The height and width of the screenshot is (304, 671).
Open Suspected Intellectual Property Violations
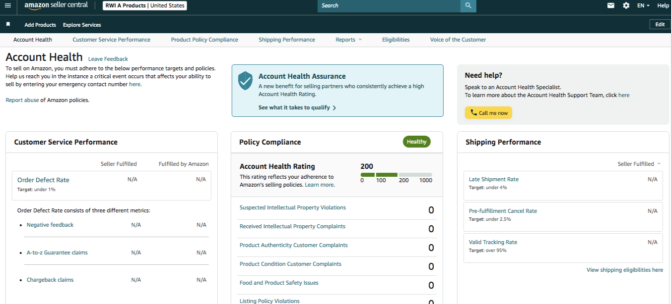point(293,207)
